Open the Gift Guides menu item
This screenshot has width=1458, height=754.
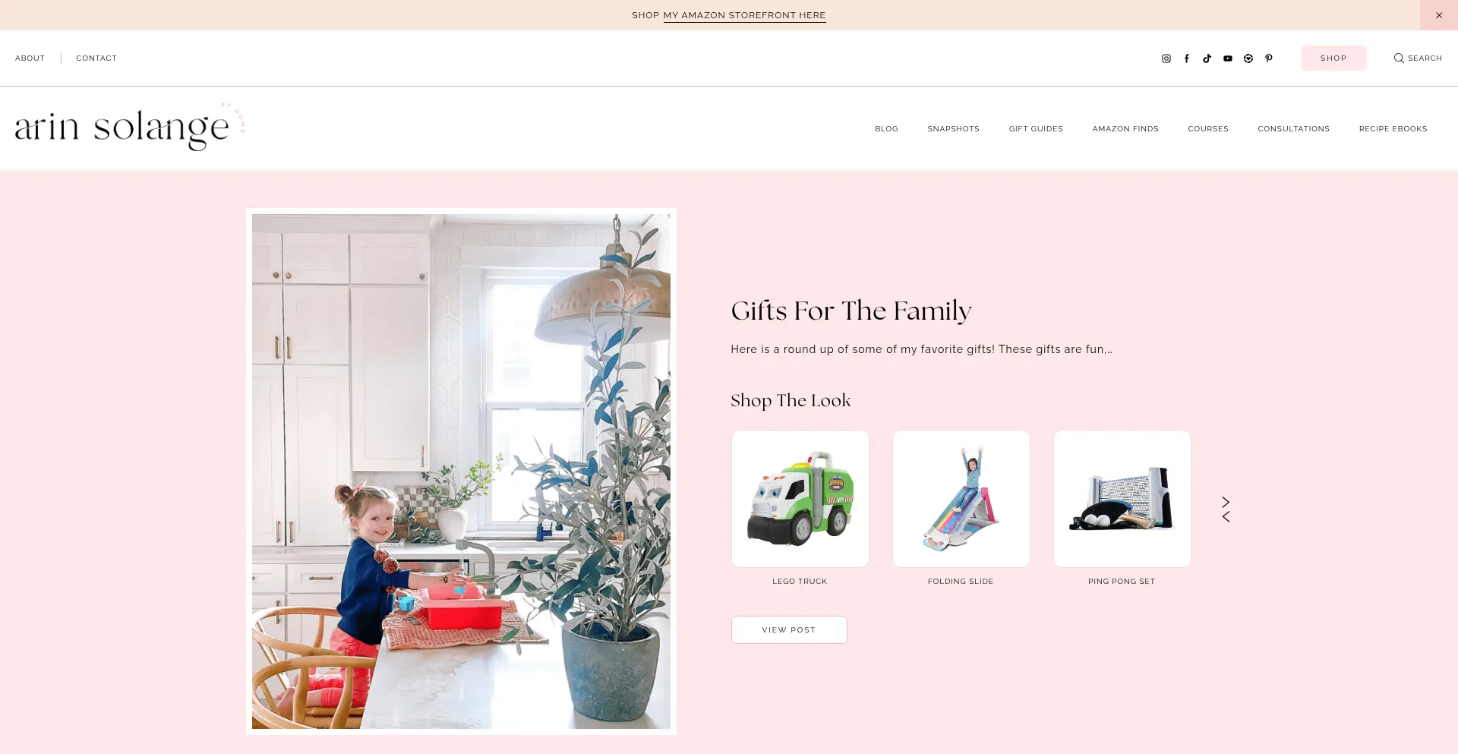1036,129
